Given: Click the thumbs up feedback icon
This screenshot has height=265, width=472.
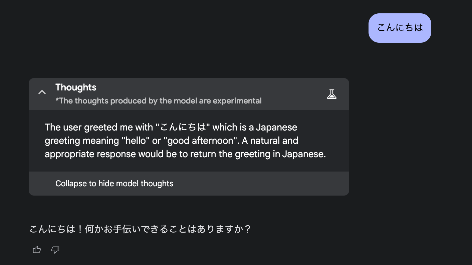Looking at the screenshot, I should point(37,250).
